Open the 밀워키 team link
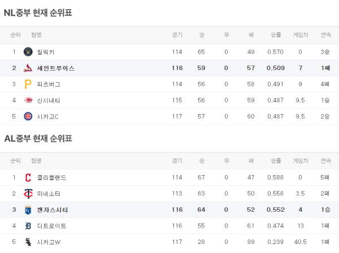339x253 pixels. tap(45, 52)
